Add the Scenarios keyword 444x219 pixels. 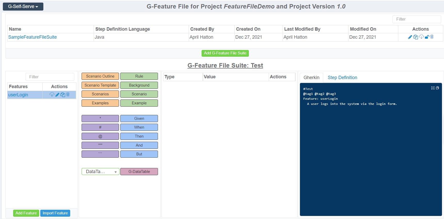tap(100, 94)
